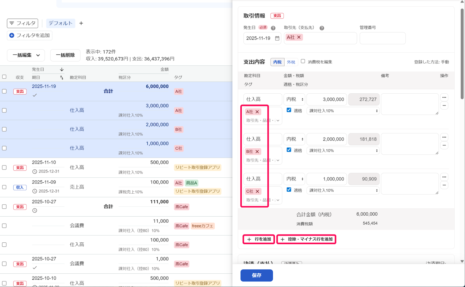465x287 pixels.
Task: Click the plus icon on フィルタを追加
Action: pos(12,35)
